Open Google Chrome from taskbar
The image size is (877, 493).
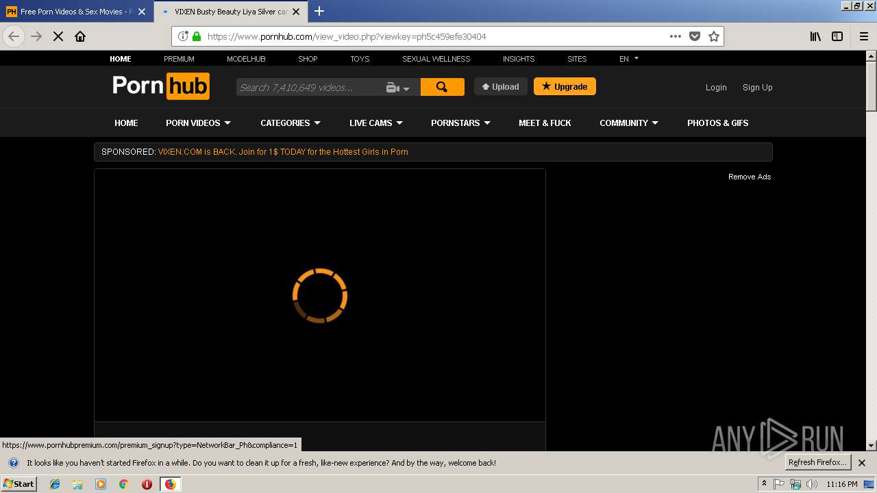(124, 484)
